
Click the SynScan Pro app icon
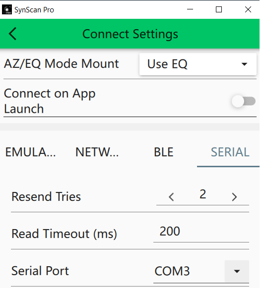point(6,9)
